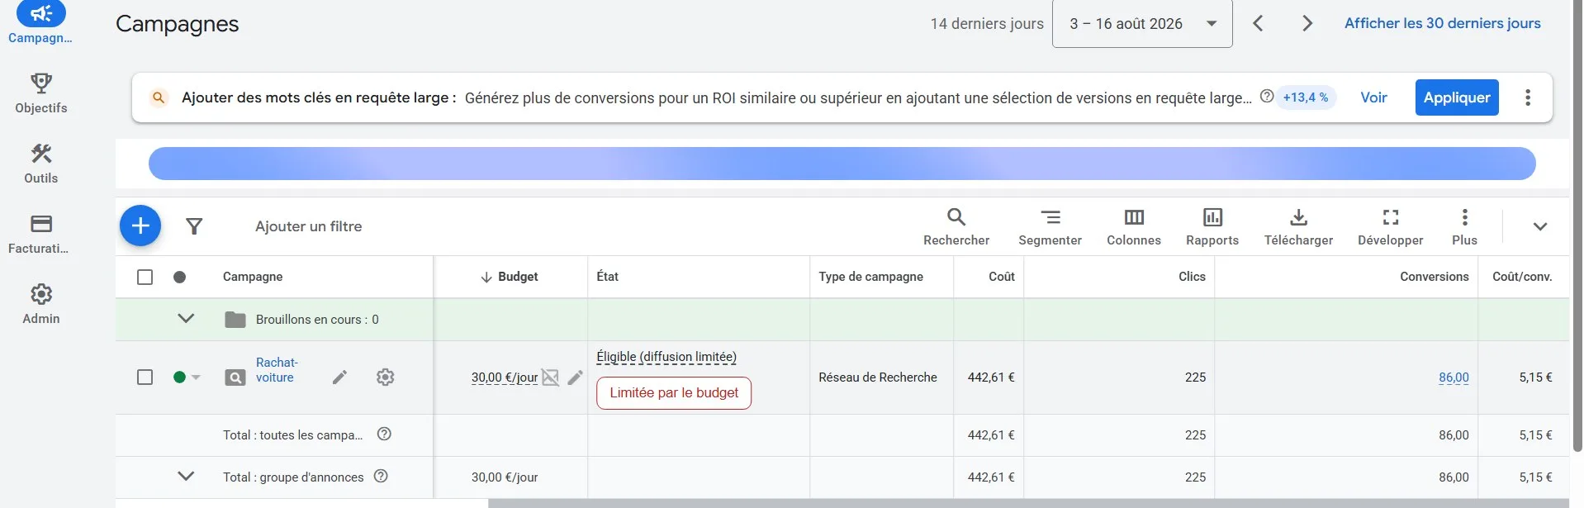Click the vertical page scrollbar
Screen dimensions: 1584x508
tap(1577, 227)
